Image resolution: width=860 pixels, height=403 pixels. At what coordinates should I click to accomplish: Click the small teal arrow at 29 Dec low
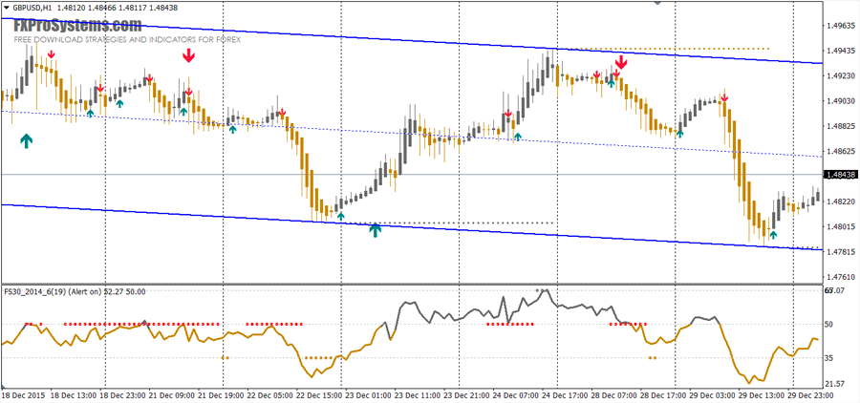(x=774, y=233)
